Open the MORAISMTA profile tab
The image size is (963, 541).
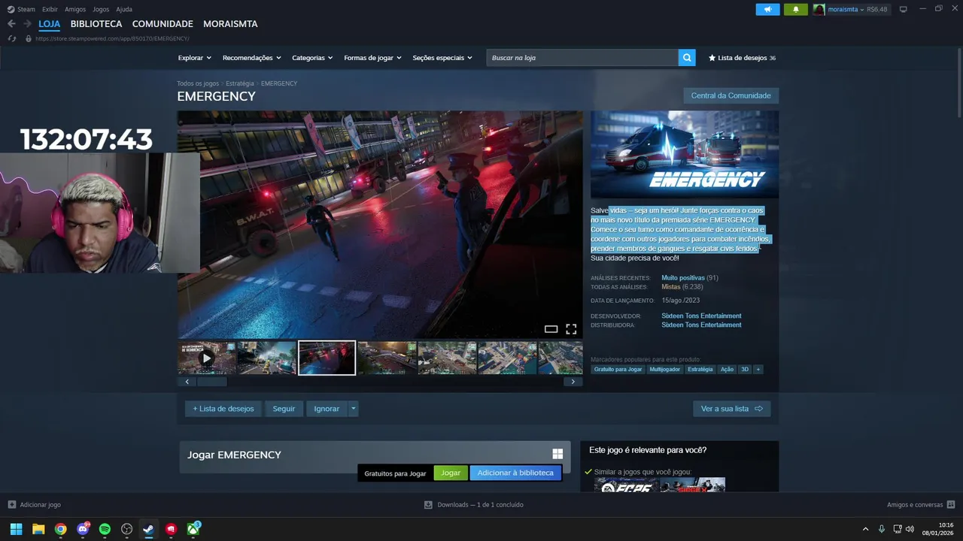230,24
